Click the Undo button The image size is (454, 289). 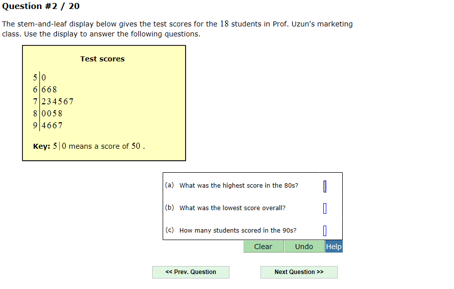click(304, 246)
